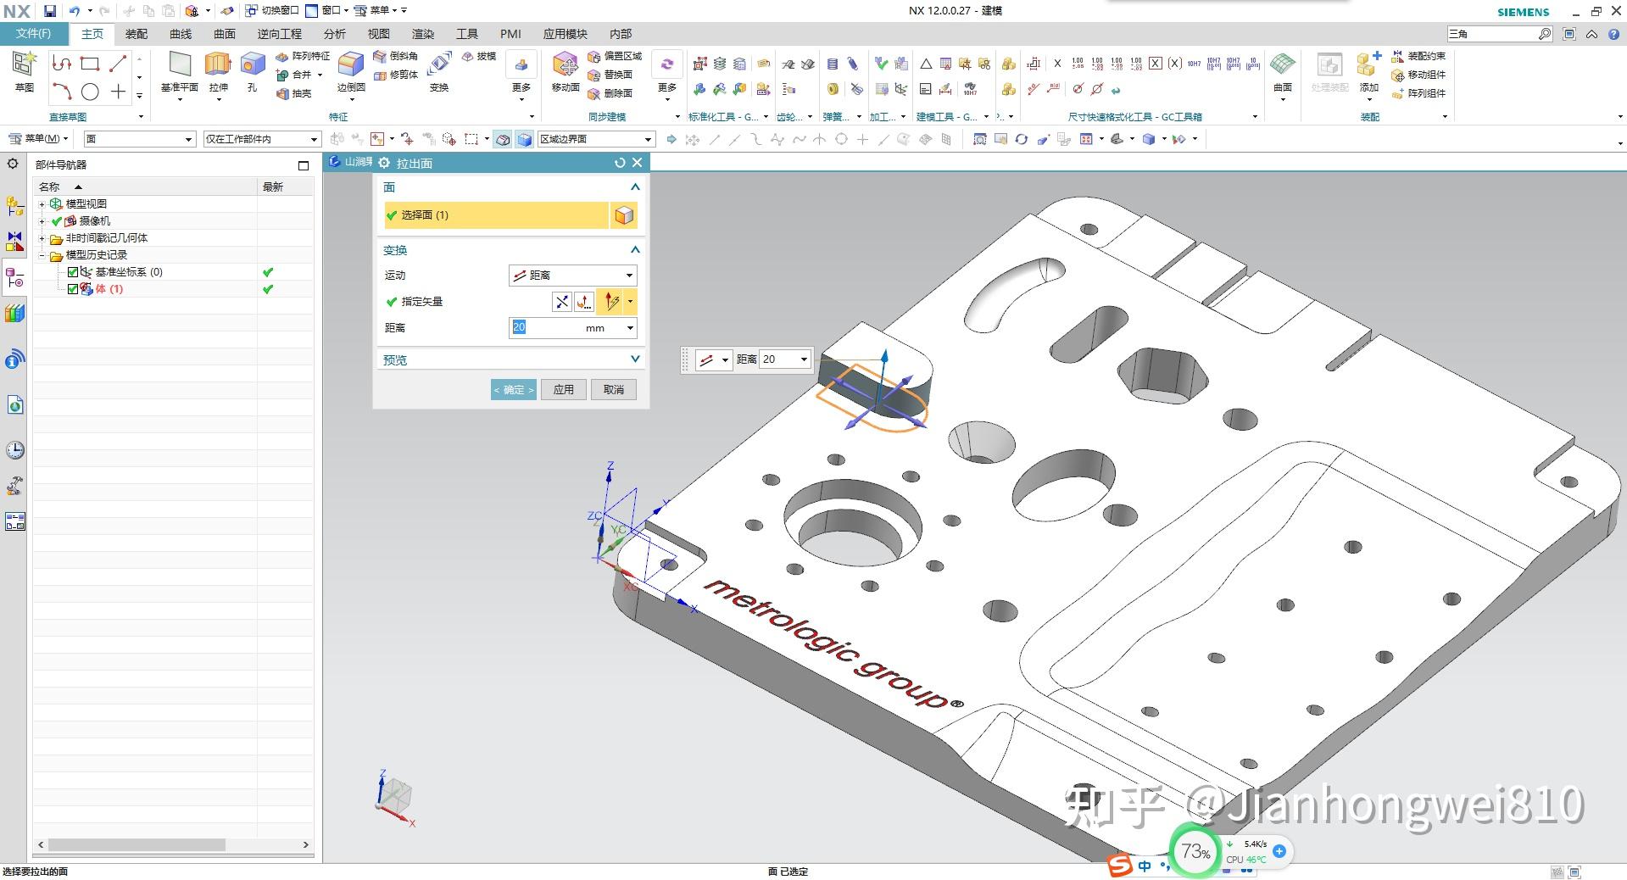
Task: Click the reverse direction vector icon
Action: click(x=561, y=302)
